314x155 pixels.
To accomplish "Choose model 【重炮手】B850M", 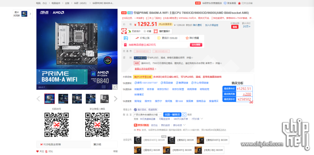I will [181, 140].
